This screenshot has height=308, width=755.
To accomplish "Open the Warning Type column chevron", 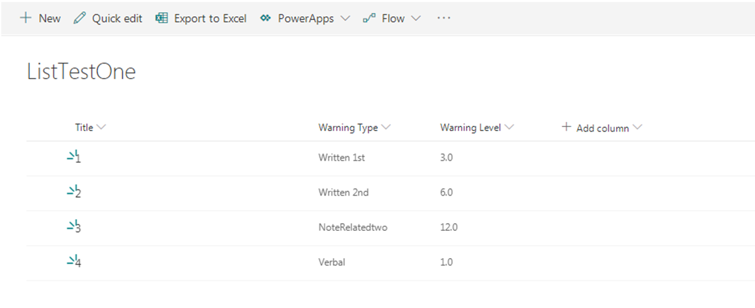I will 386,128.
